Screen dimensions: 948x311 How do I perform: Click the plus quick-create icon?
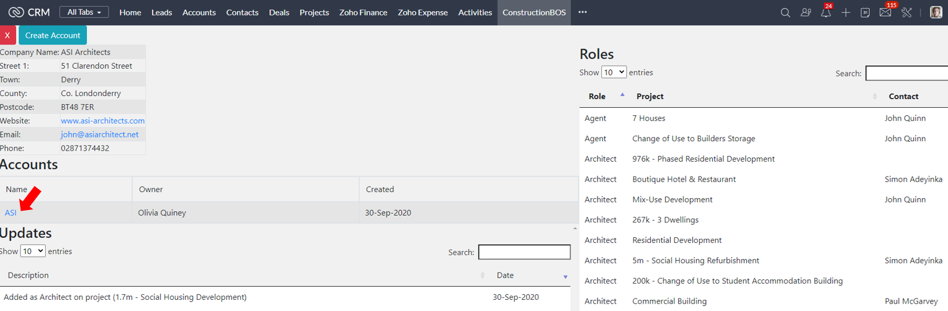click(x=846, y=12)
